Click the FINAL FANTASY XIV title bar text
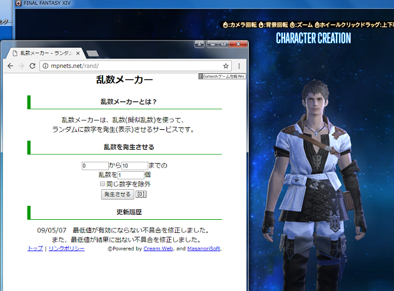The width and height of the screenshot is (394, 291). 47,3
